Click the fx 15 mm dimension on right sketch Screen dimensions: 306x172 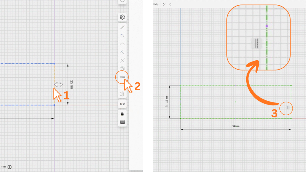(167, 102)
